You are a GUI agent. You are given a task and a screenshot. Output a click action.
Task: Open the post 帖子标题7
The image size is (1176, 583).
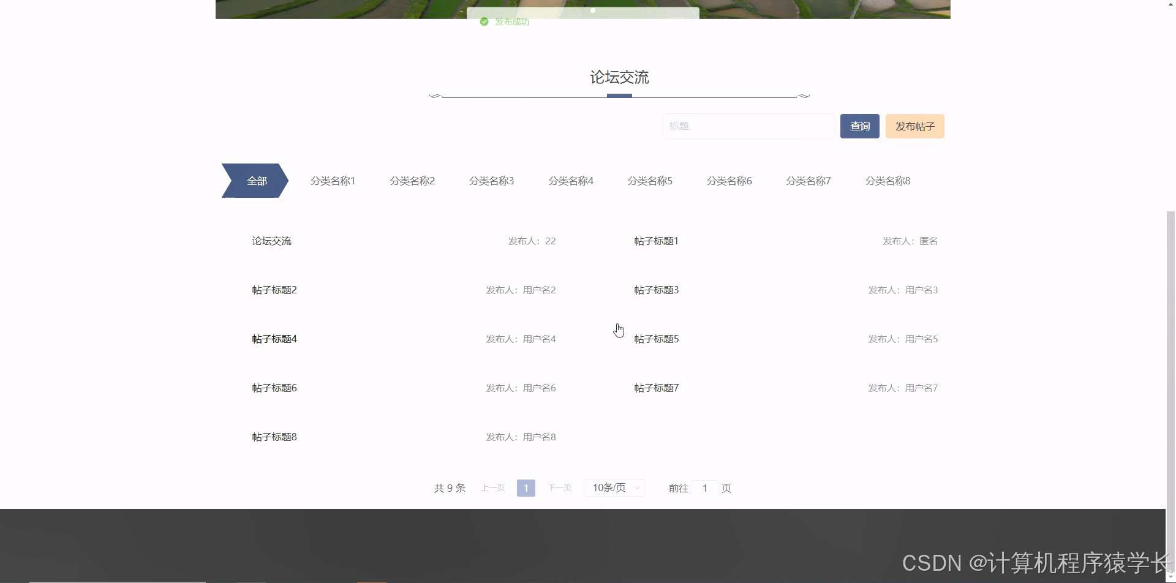pyautogui.click(x=656, y=388)
